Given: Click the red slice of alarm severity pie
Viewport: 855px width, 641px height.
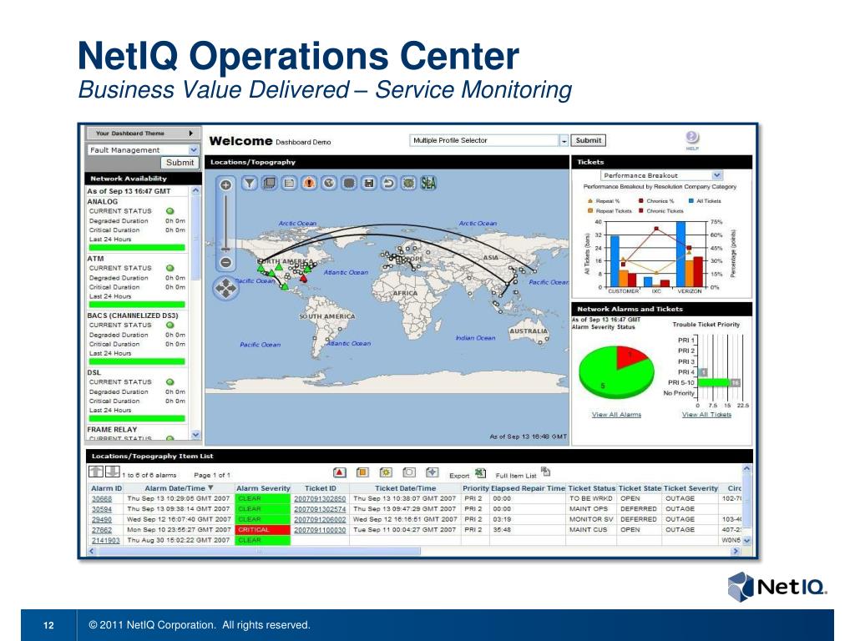Looking at the screenshot, I should (x=630, y=356).
